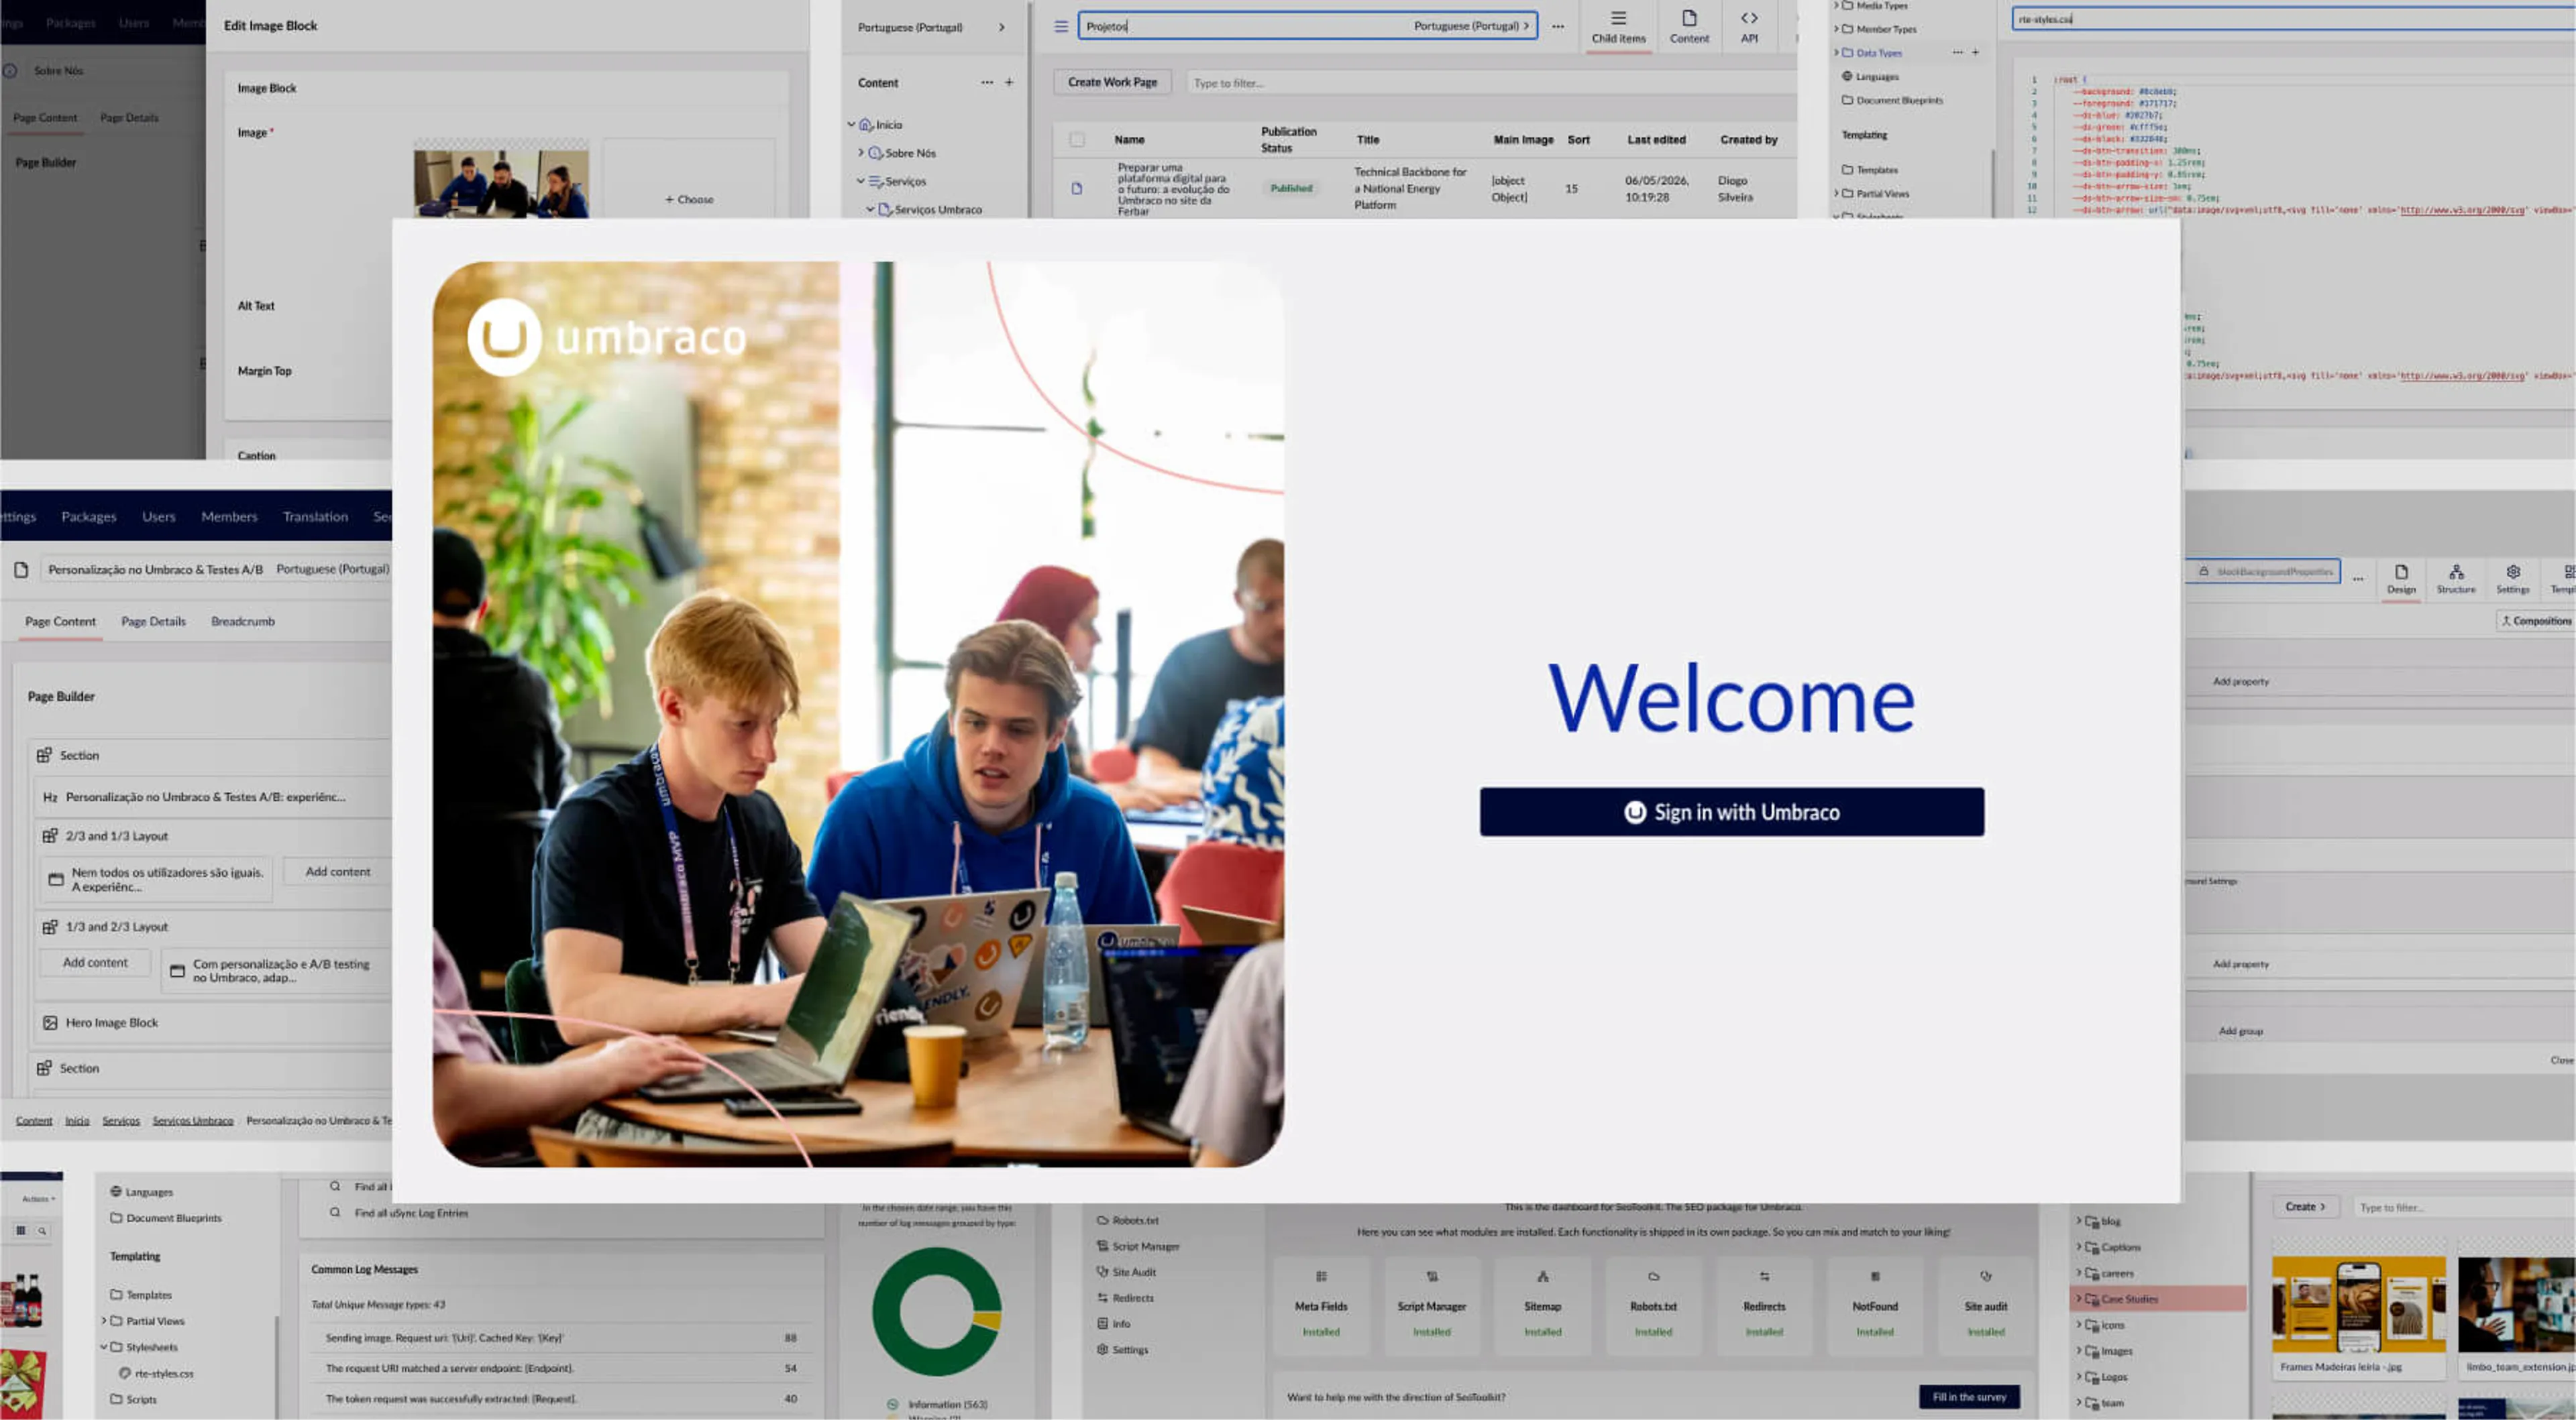Click the three-dots icon in the Content tree header
2576x1420 pixels.
point(987,82)
